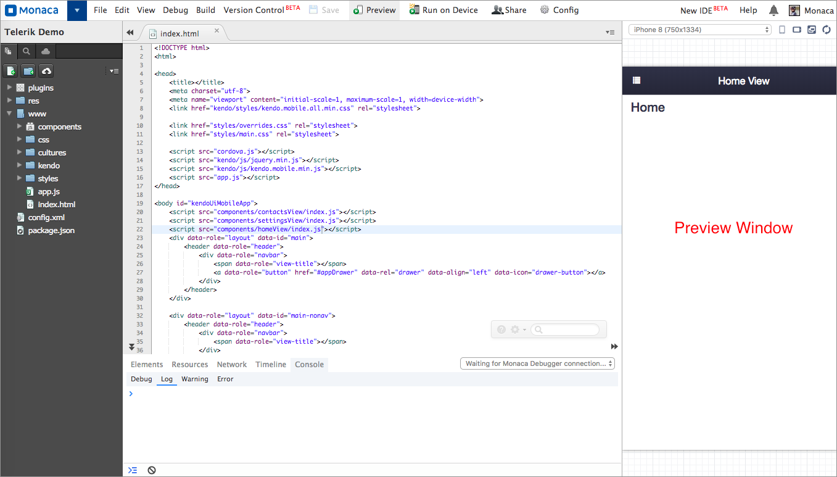This screenshot has width=837, height=477.
Task: Open the Config settings
Action: point(559,10)
